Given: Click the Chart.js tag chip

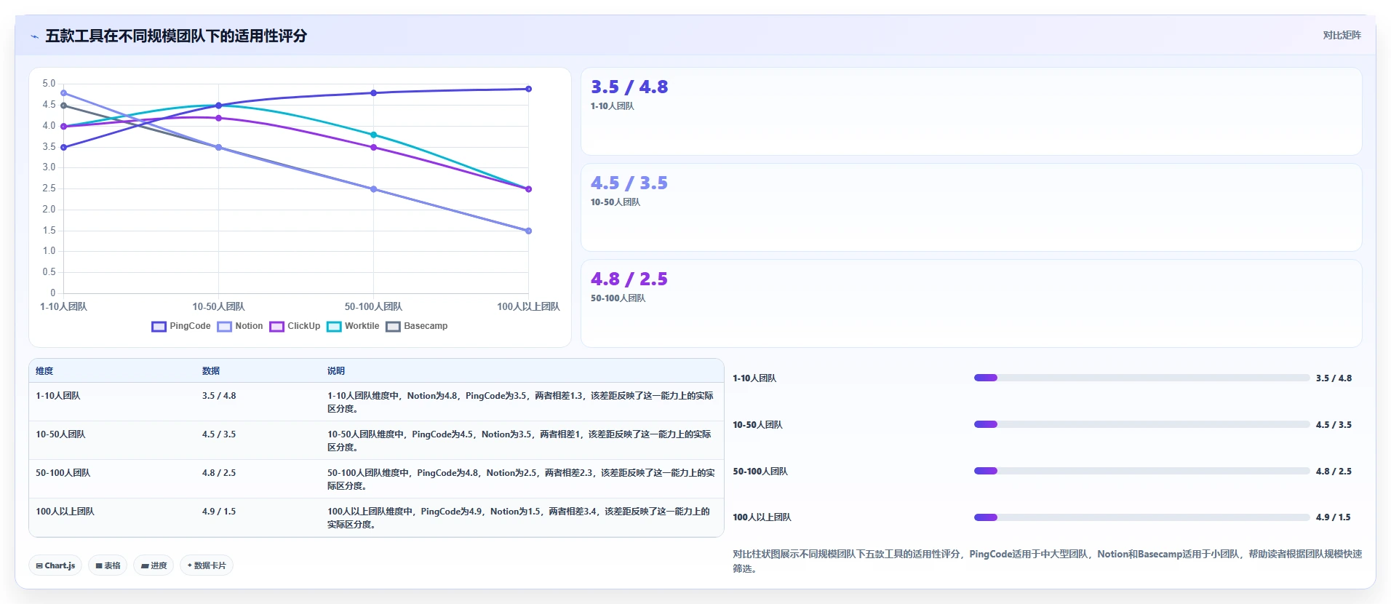Looking at the screenshot, I should (55, 565).
